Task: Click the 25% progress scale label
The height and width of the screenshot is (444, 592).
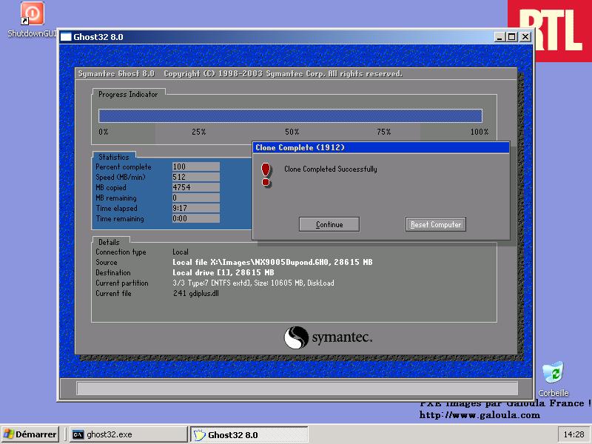Action: [x=198, y=132]
